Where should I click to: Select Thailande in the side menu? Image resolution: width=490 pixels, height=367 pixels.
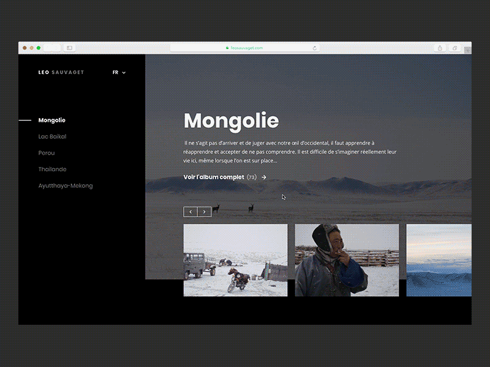pos(52,169)
